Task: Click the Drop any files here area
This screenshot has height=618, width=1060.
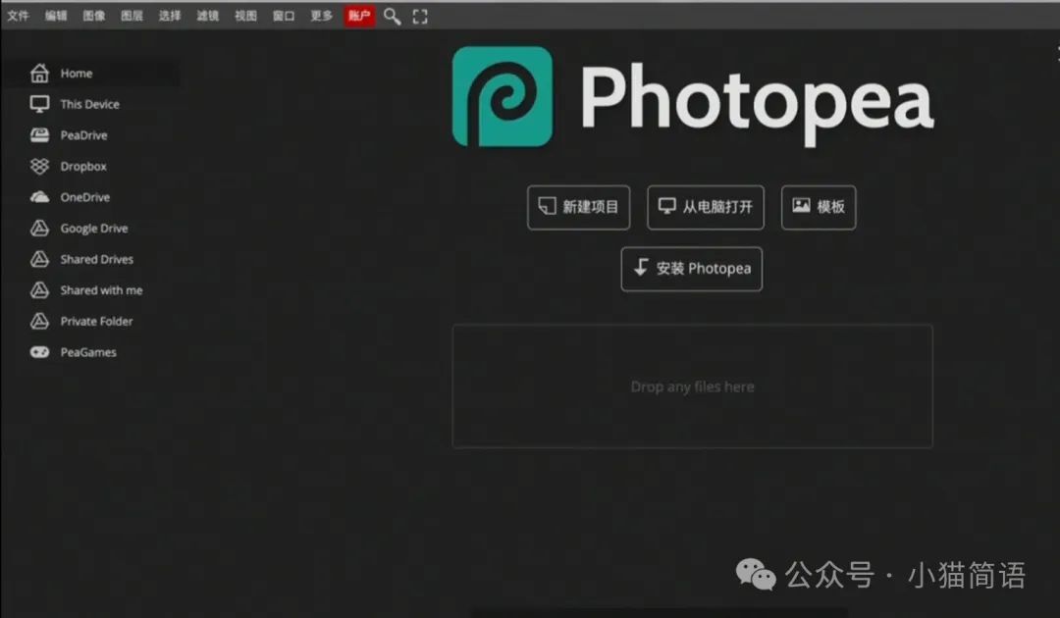Action: [x=692, y=386]
